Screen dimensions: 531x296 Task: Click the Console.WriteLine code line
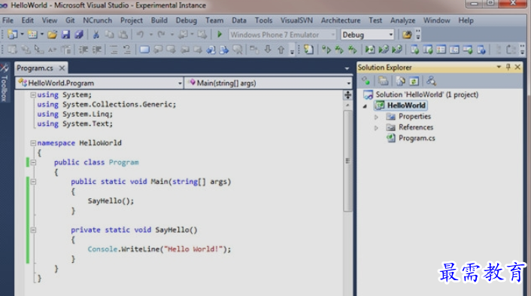(x=159, y=249)
